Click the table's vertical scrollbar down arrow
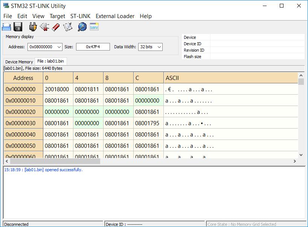Screen dimensions: 308x227 coord(301,155)
